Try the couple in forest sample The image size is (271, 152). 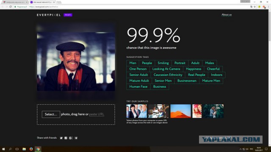[213, 111]
